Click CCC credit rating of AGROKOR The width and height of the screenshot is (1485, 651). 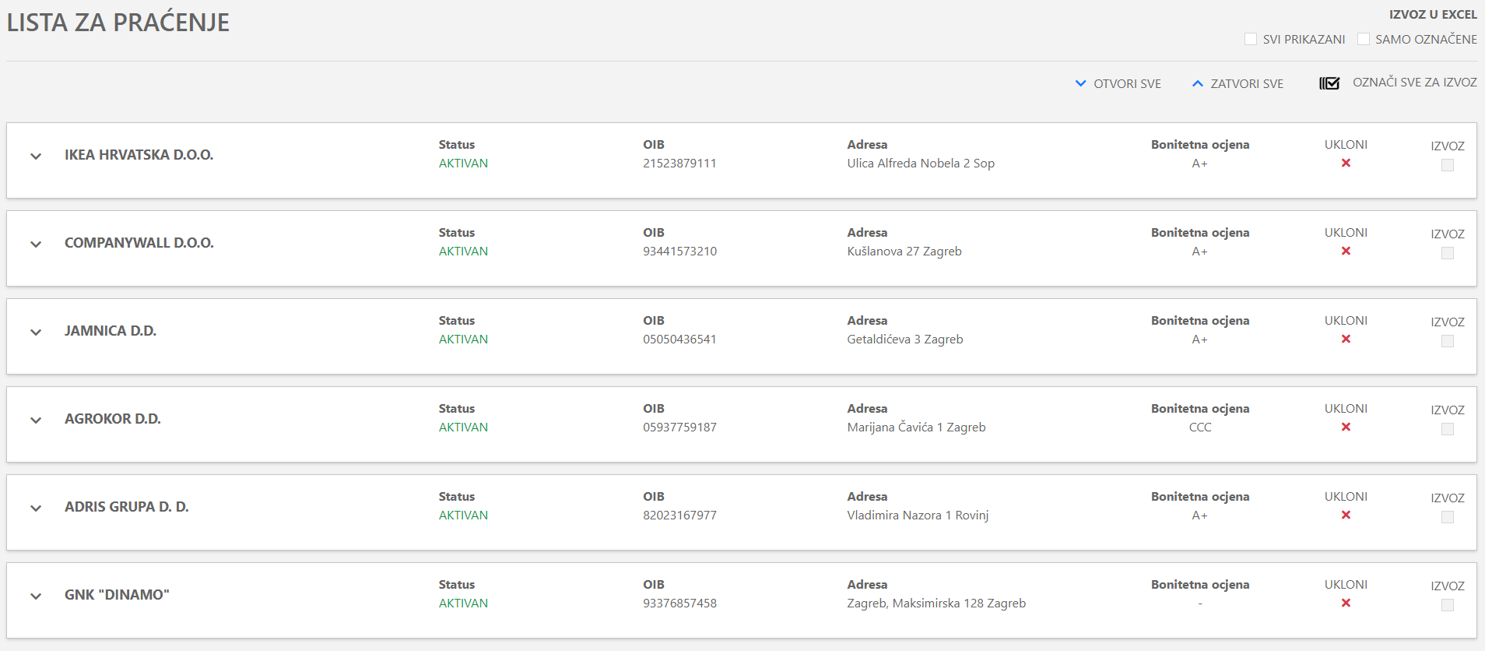click(1200, 428)
